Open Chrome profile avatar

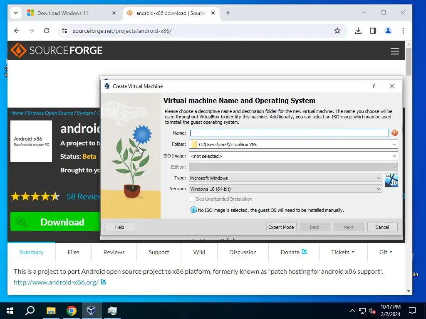(x=388, y=31)
